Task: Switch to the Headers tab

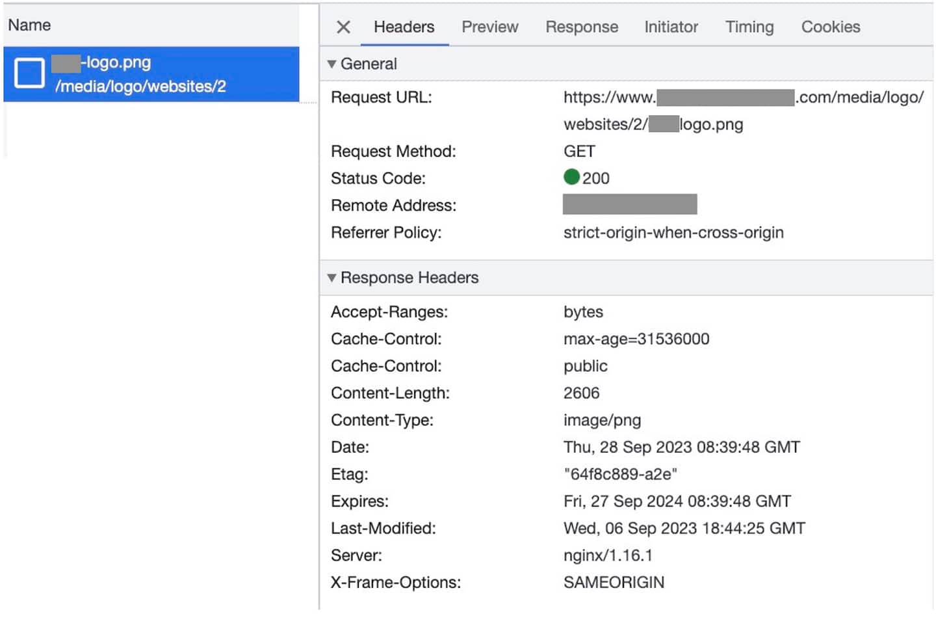Action: point(404,27)
